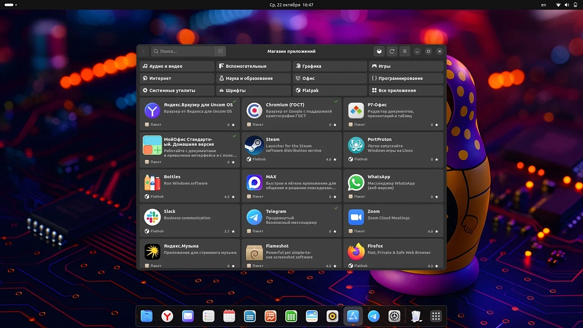Click the Slack app icon
This screenshot has height=328, width=583.
point(152,217)
